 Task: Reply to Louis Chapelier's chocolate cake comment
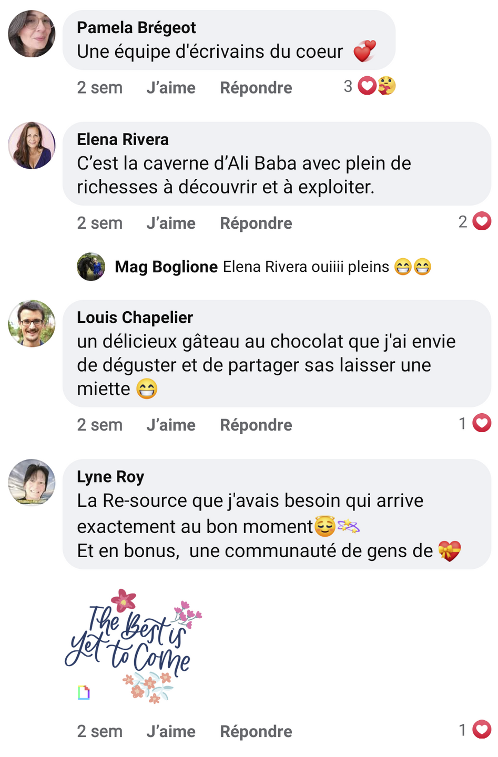click(x=256, y=425)
